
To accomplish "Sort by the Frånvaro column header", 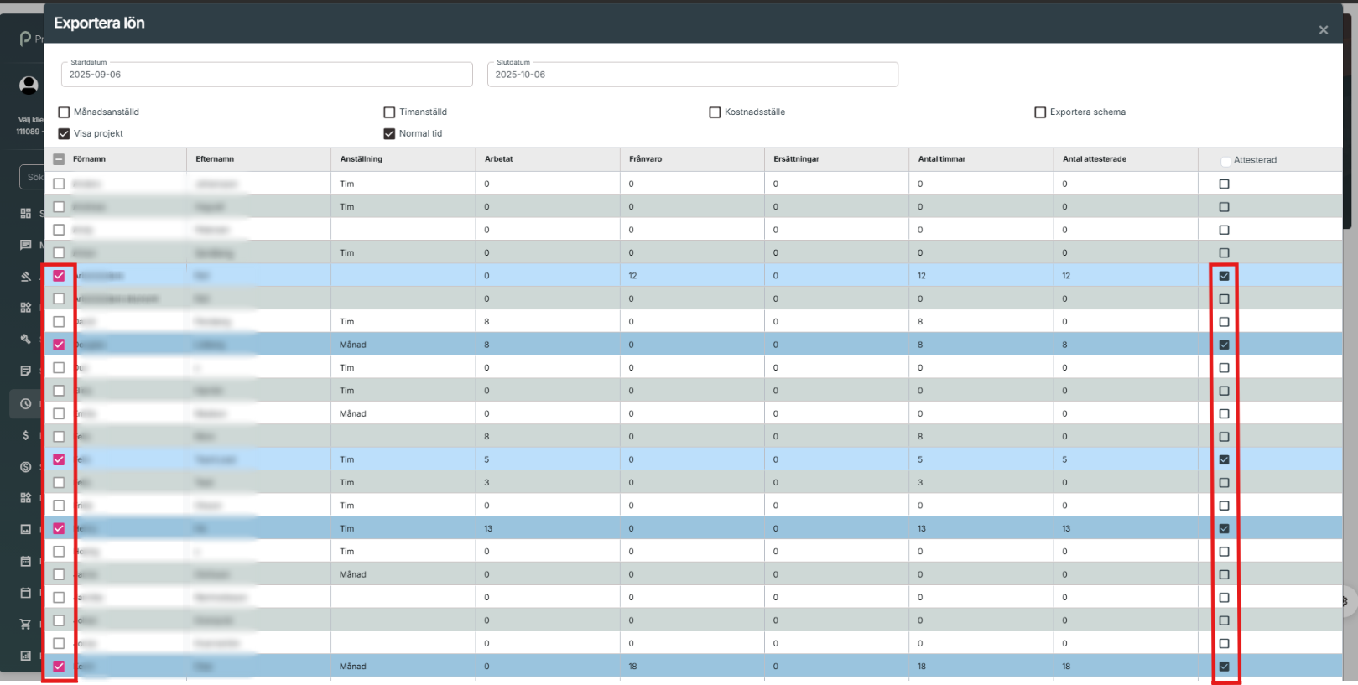I will pos(645,159).
